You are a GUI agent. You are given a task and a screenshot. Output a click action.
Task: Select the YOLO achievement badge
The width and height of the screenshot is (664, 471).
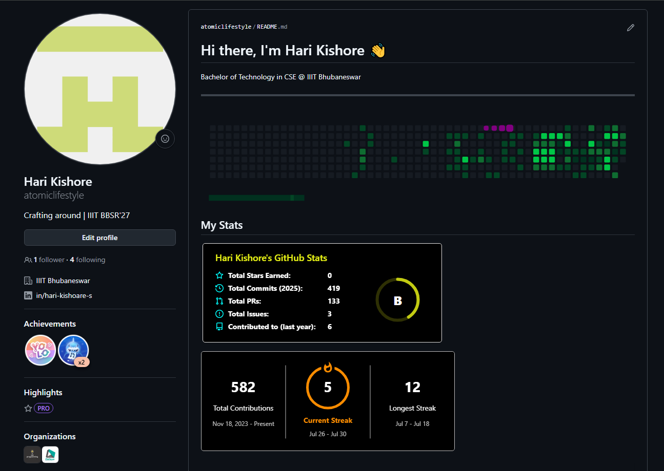click(x=40, y=350)
